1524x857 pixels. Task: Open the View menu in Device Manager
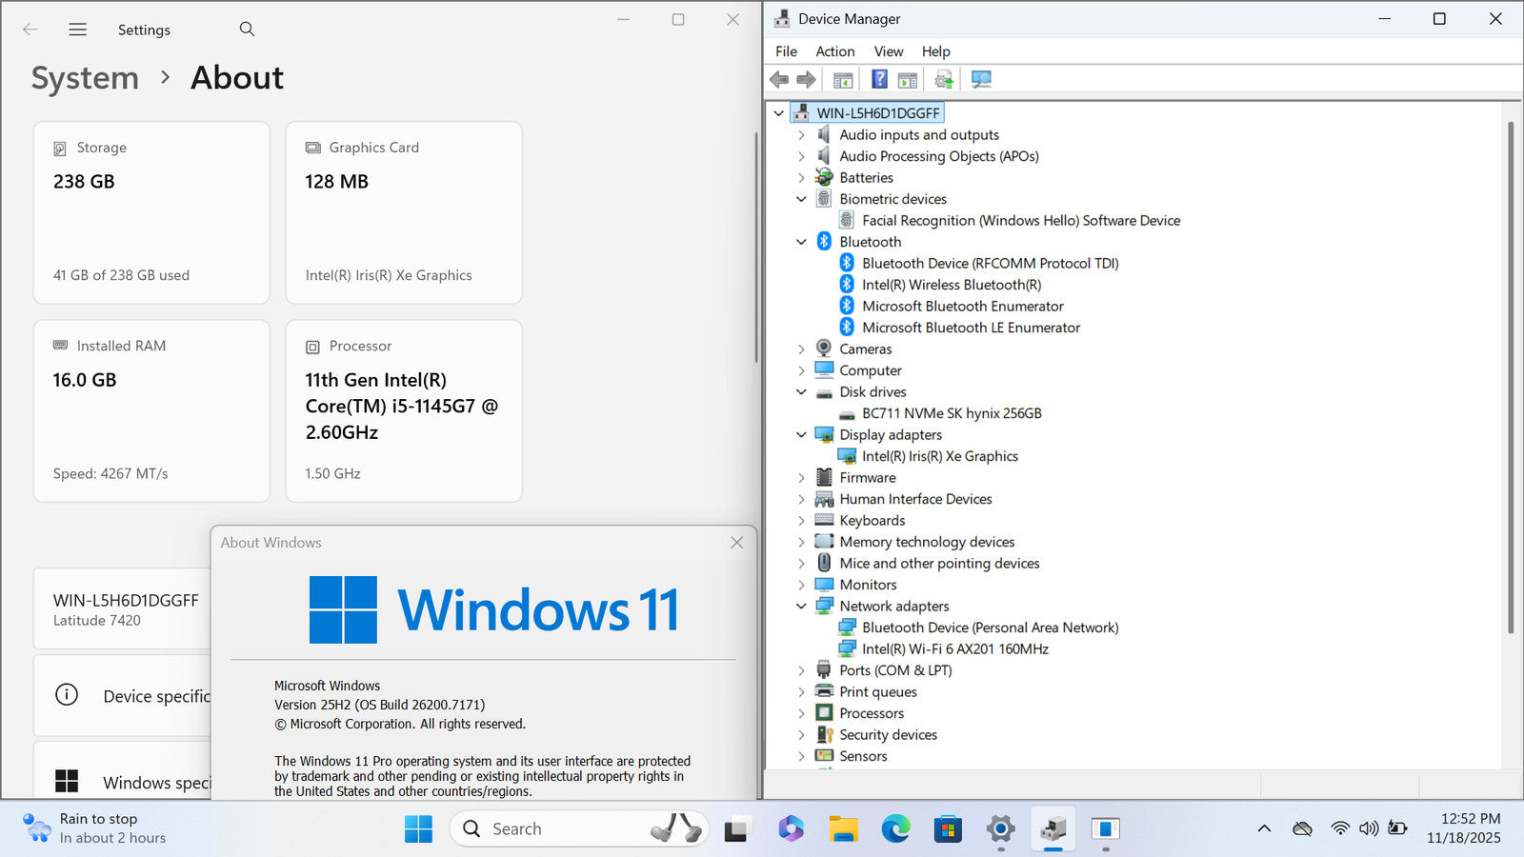coord(888,51)
